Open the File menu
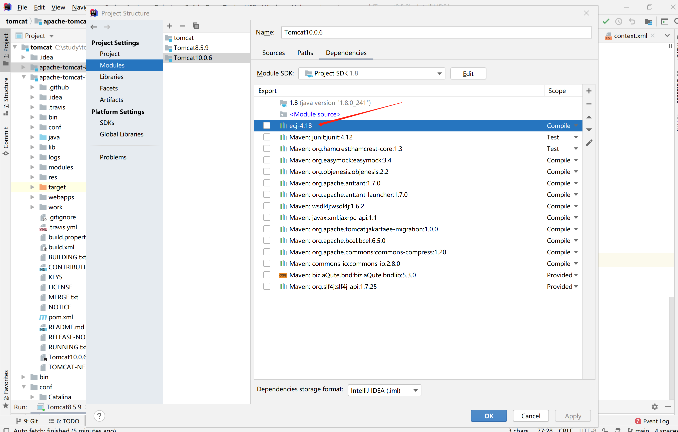Screen dimensions: 678x432 (x=22, y=7)
